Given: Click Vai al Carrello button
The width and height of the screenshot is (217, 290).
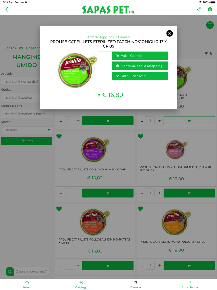Looking at the screenshot, I should point(140,56).
